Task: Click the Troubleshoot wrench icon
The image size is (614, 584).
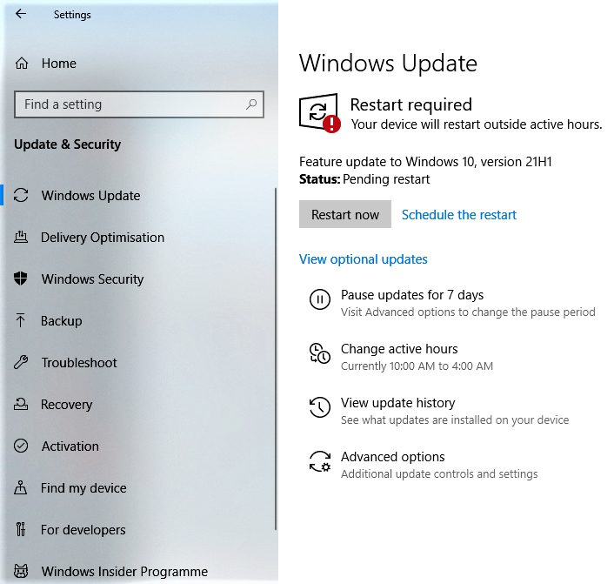Action: [21, 362]
